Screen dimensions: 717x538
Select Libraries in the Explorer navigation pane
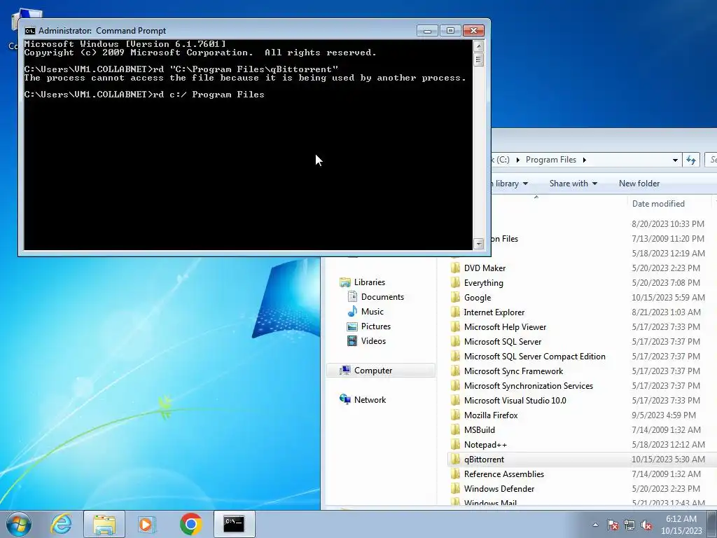click(370, 282)
